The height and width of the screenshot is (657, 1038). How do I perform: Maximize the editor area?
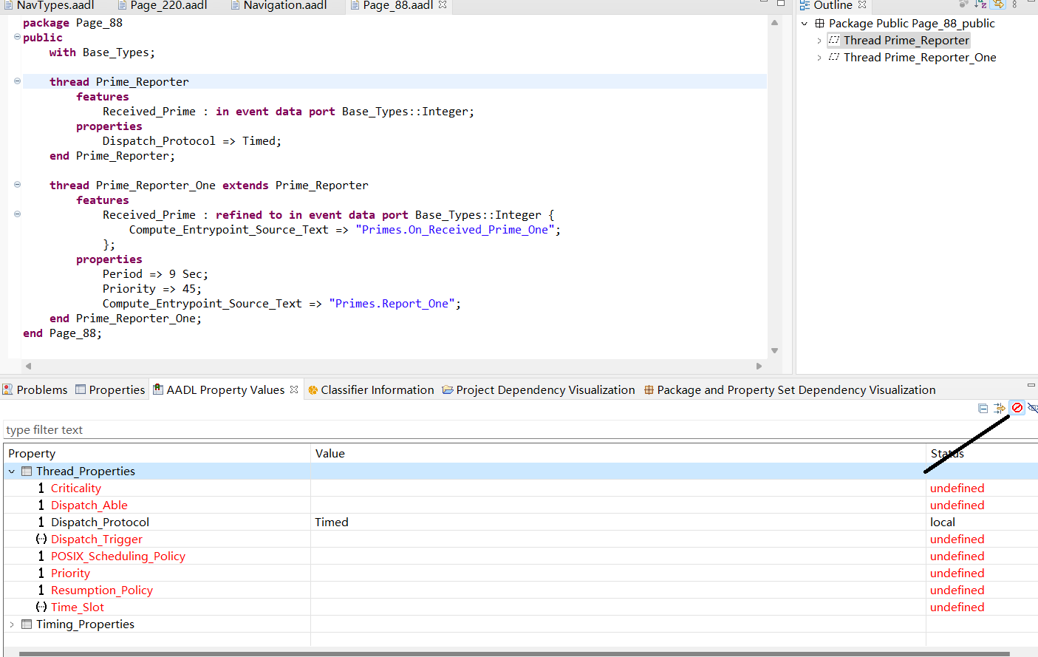[x=781, y=3]
